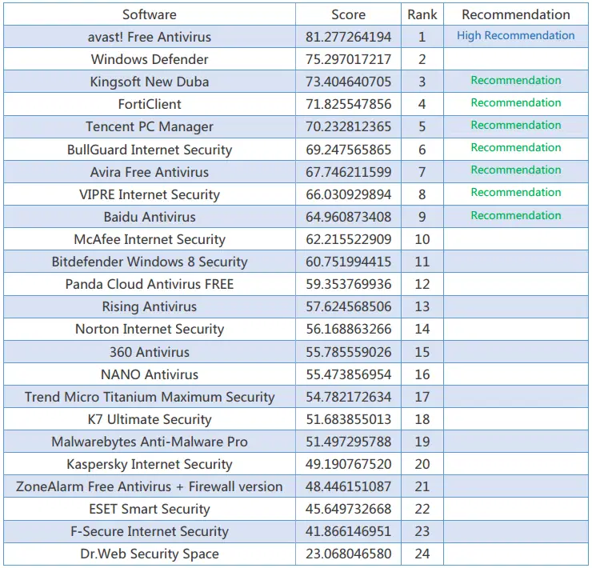Click the Recommendation column header

tap(516, 14)
